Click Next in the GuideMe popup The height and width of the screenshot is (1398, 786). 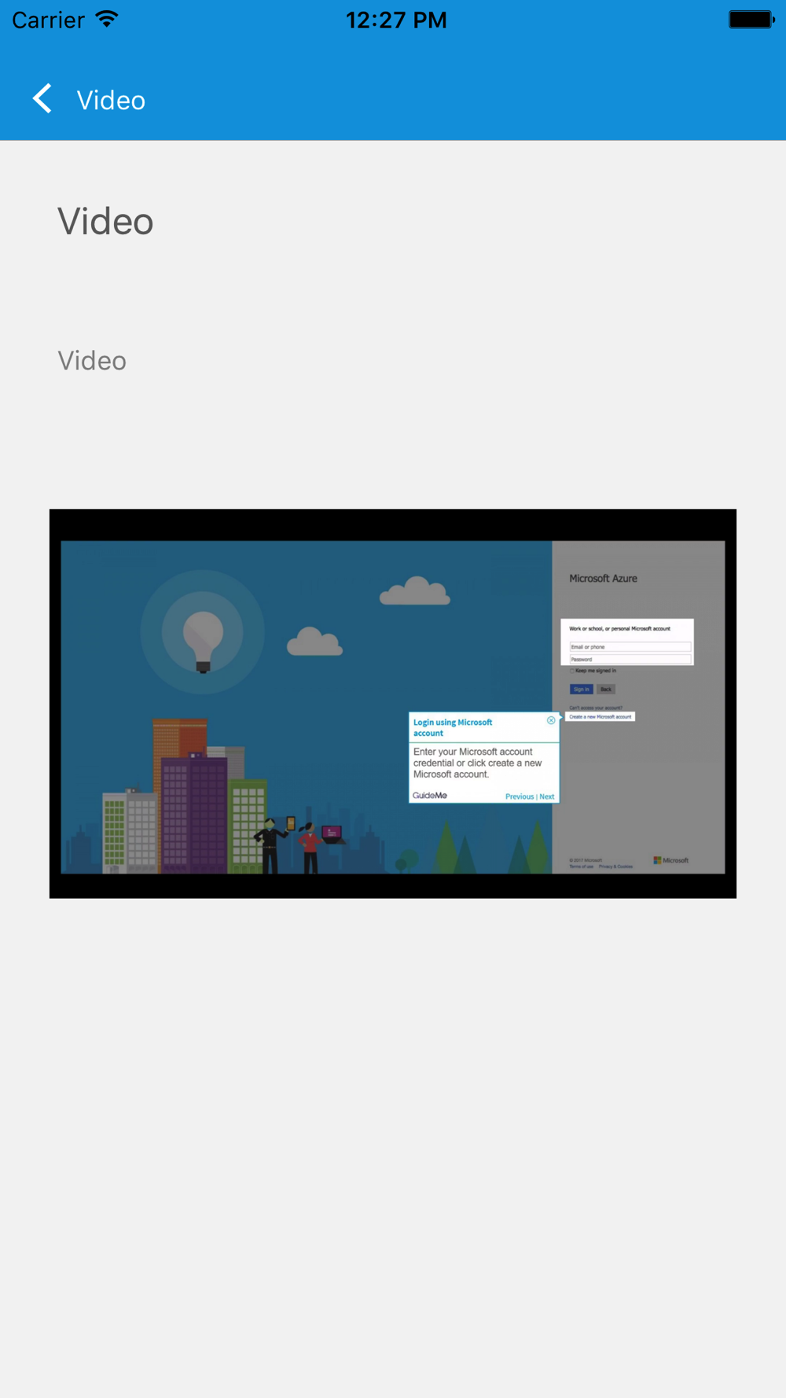pos(547,796)
